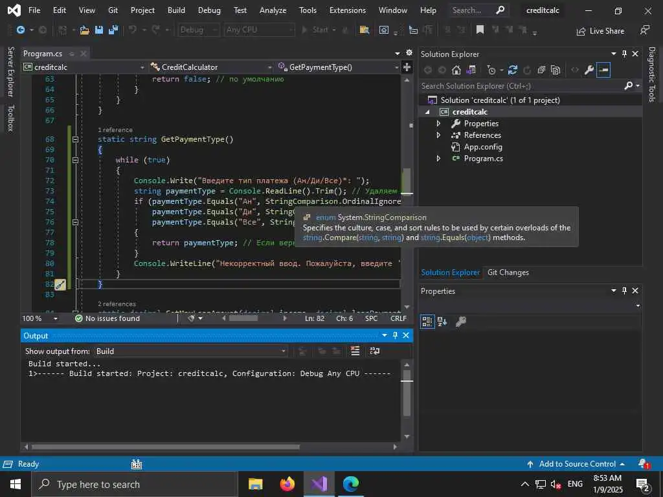This screenshot has width=663, height=497.
Task: Open the Build menu
Action: pyautogui.click(x=176, y=10)
